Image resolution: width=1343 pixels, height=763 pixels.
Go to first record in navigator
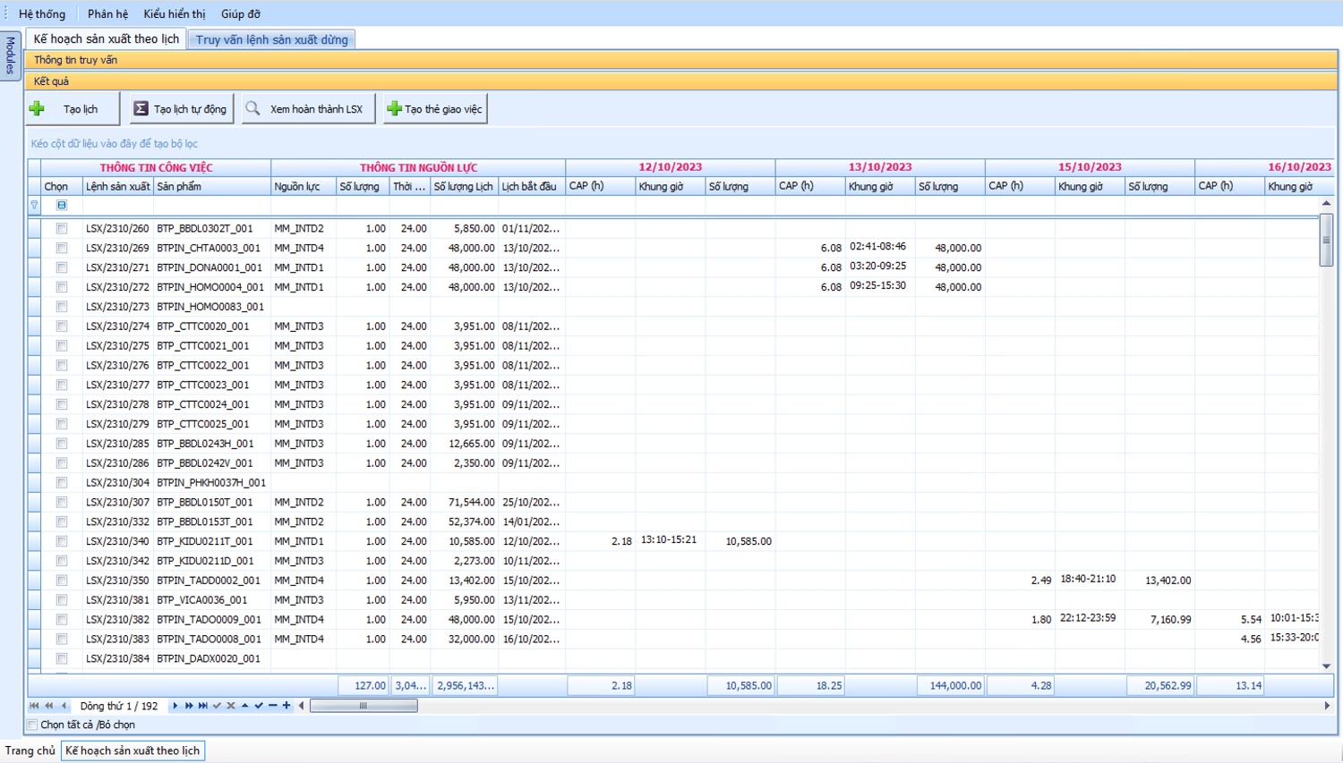click(x=35, y=706)
